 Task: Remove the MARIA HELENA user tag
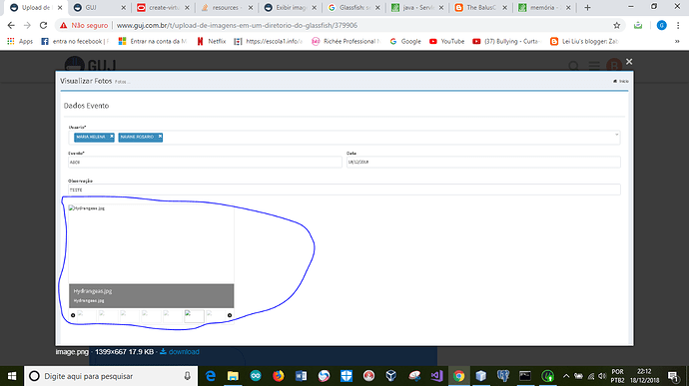112,137
